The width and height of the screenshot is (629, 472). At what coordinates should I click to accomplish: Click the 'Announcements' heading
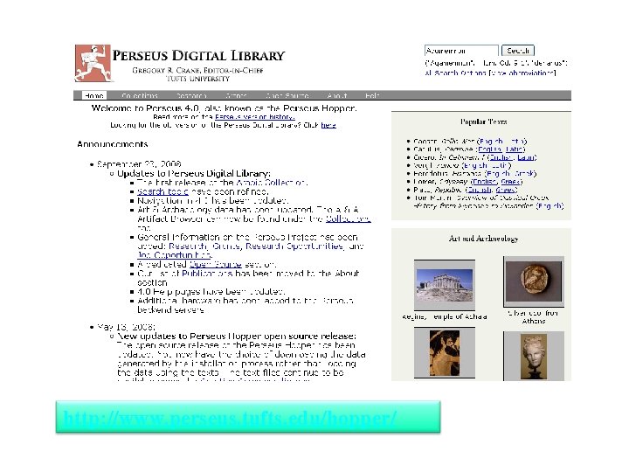113,144
